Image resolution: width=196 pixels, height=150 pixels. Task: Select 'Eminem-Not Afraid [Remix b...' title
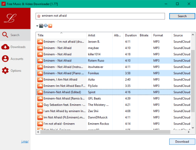click(x=64, y=98)
